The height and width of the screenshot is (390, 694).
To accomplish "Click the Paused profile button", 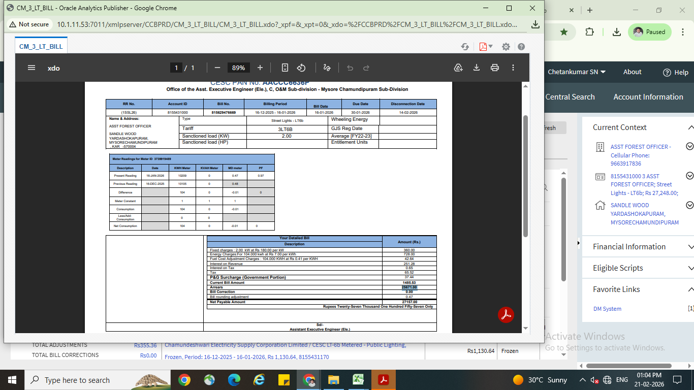I will (x=650, y=32).
